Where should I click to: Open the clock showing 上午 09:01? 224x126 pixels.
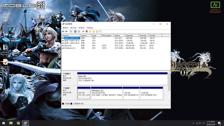point(211,123)
